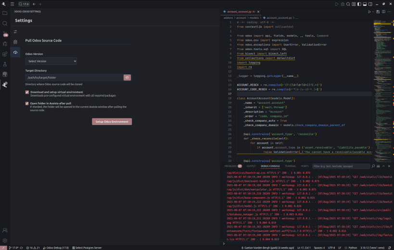394x250 pixels.
Task: Toggle debug console word wrap view icon
Action: point(378,166)
